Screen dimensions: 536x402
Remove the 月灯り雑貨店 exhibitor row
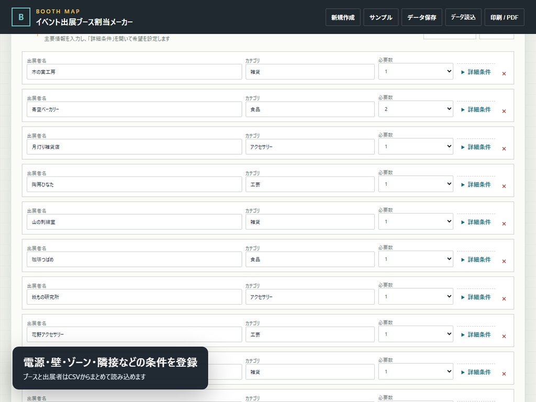(504, 149)
